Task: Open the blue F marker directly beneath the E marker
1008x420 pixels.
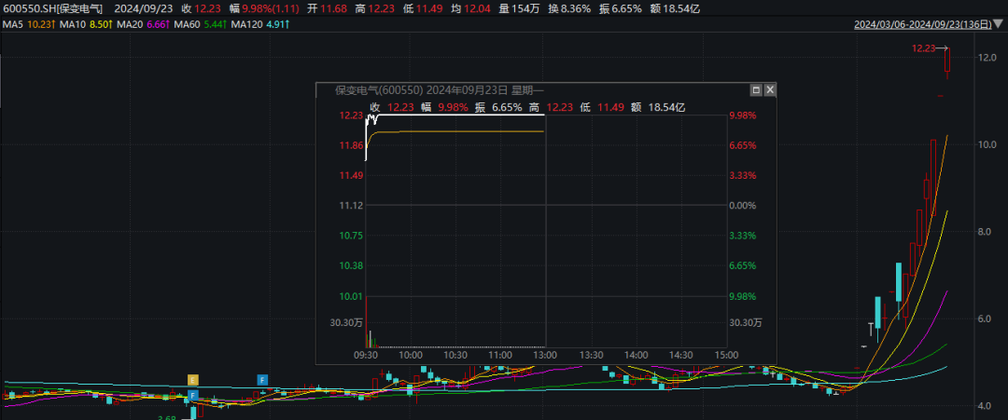Action: tap(193, 396)
